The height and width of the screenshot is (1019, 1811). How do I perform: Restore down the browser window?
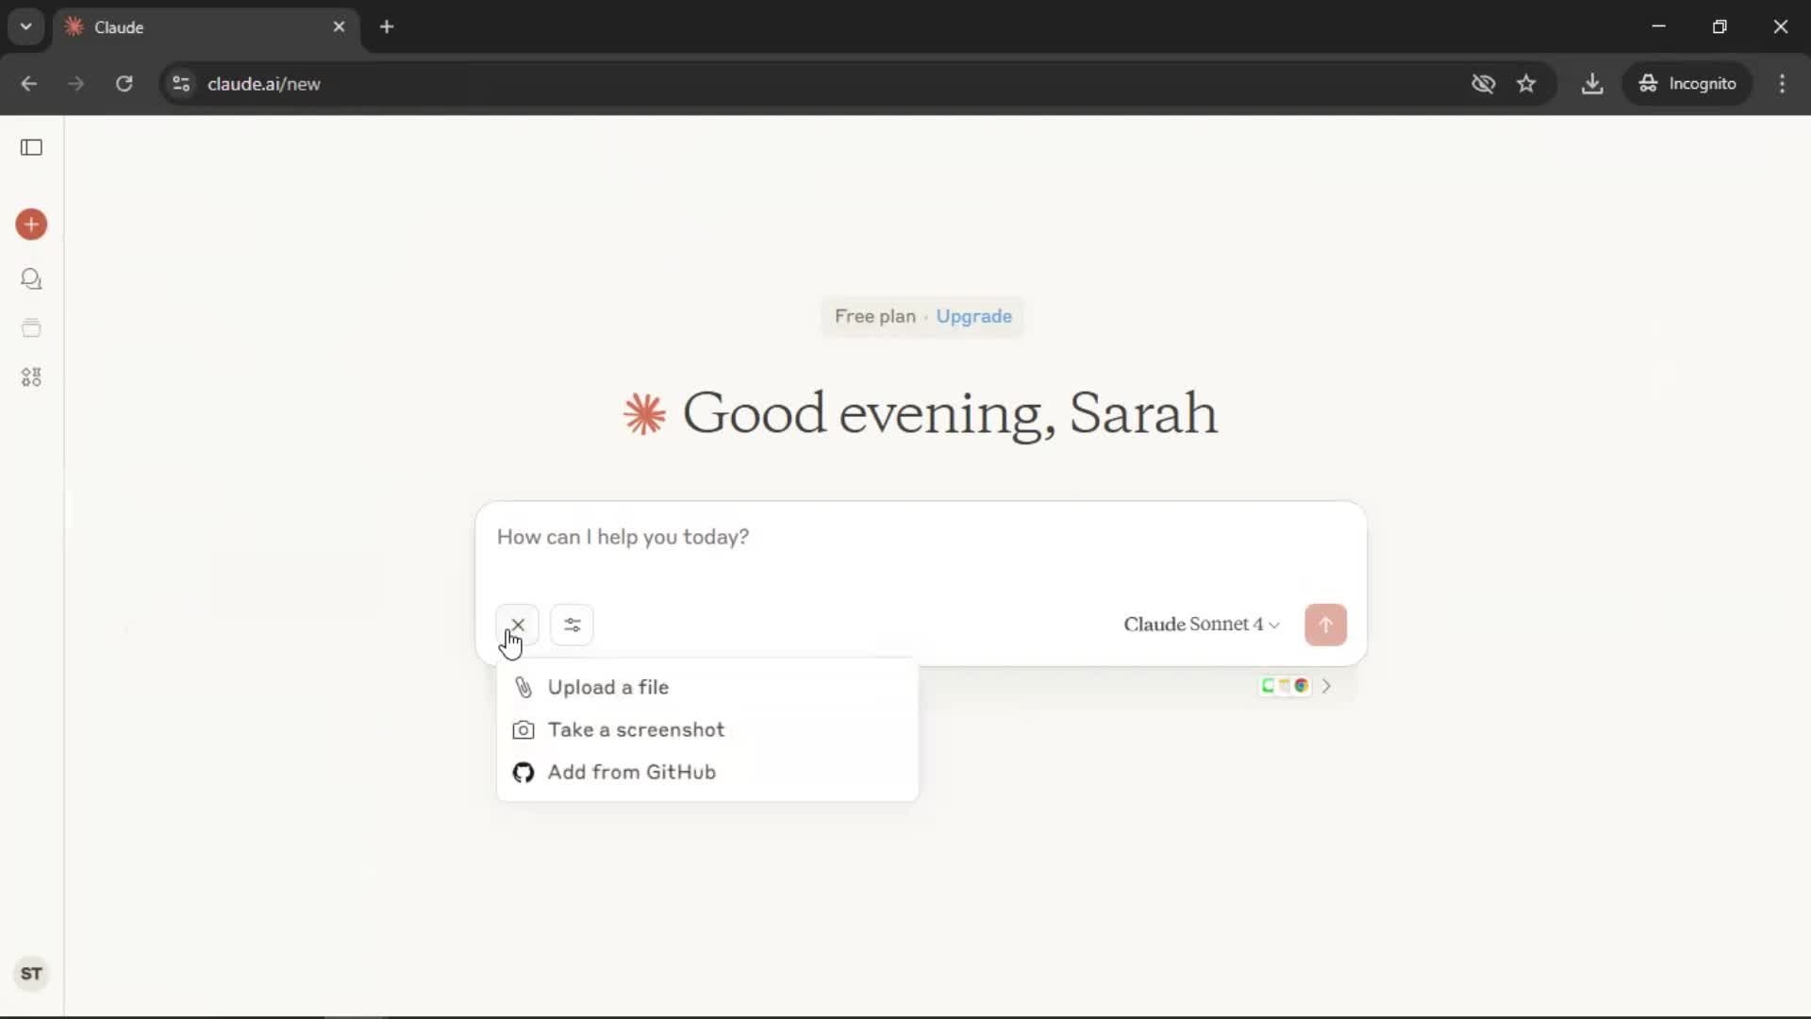coord(1720,26)
